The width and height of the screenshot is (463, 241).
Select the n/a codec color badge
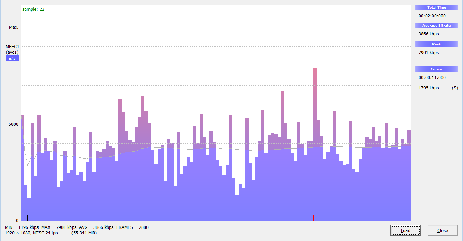click(x=12, y=58)
